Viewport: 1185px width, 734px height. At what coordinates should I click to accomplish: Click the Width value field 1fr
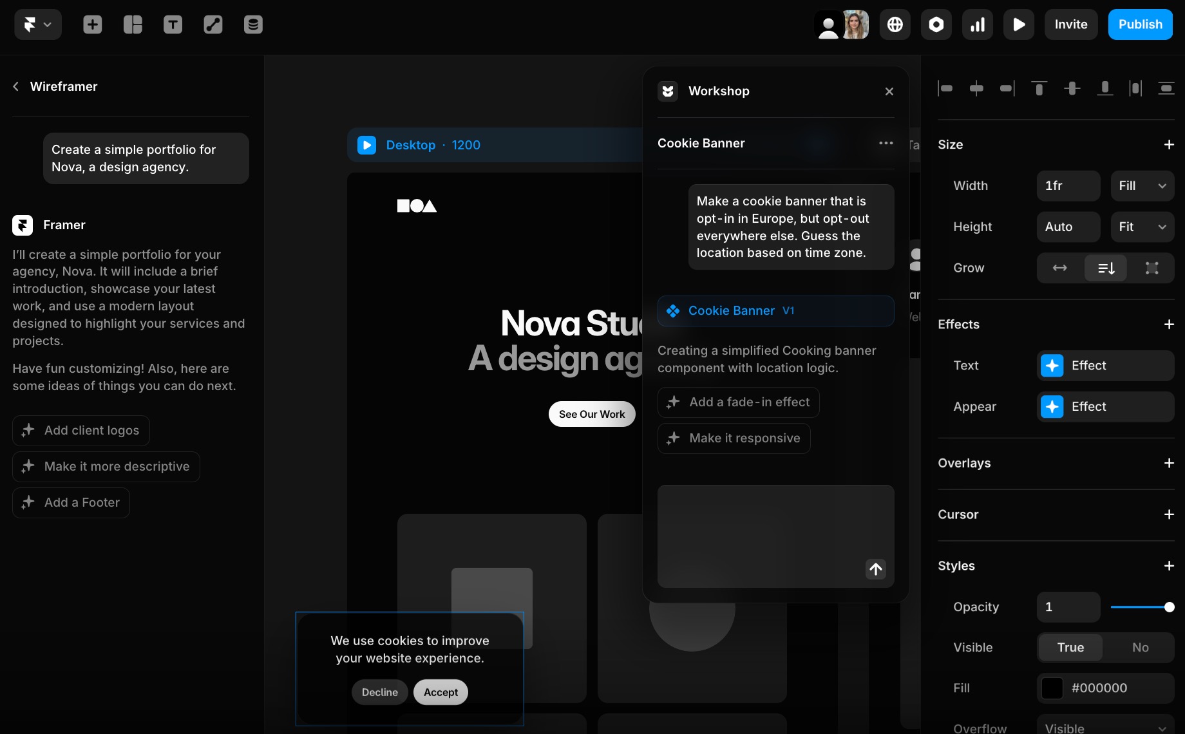[x=1068, y=186]
